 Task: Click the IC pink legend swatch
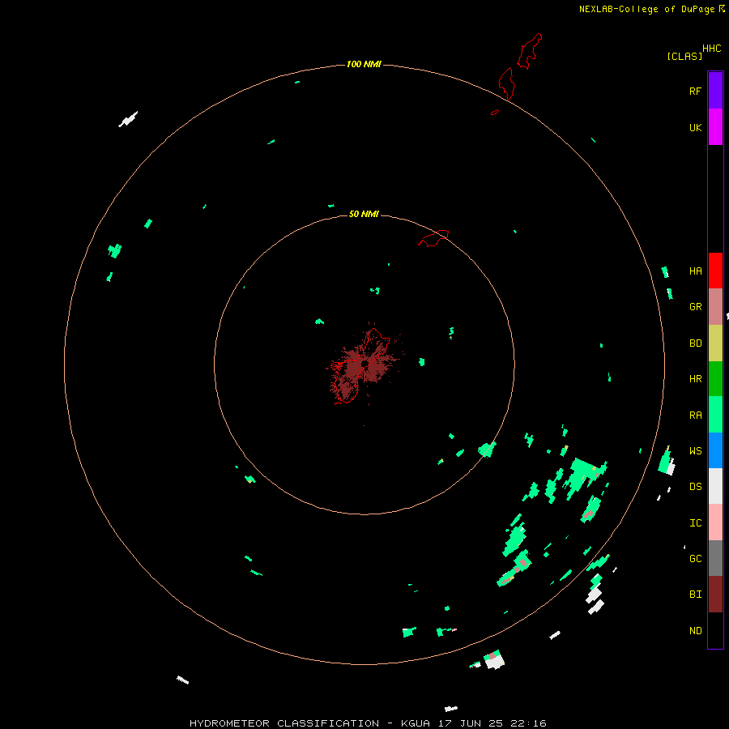click(715, 522)
